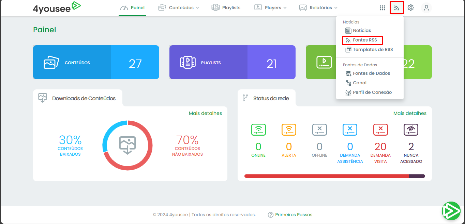Expand the Players navigation dropdown
Screen dimensions: 465x224
[270, 8]
